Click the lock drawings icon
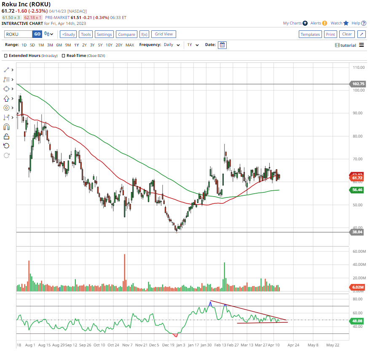This screenshot has width=370, height=351. 6,137
